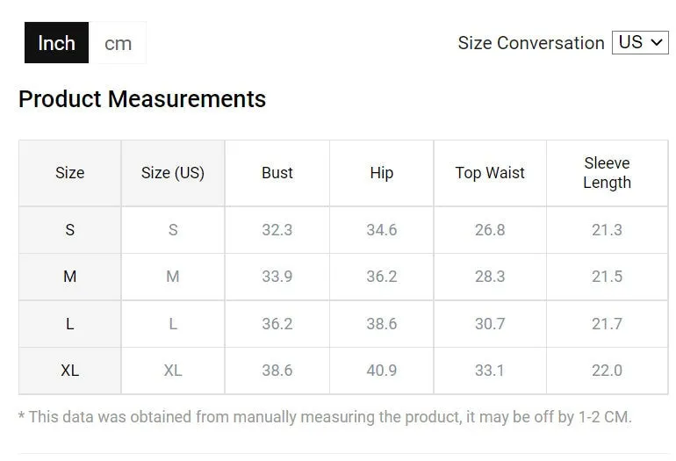Click the Size Conversation label
Image resolution: width=676 pixels, height=461 pixels.
531,43
